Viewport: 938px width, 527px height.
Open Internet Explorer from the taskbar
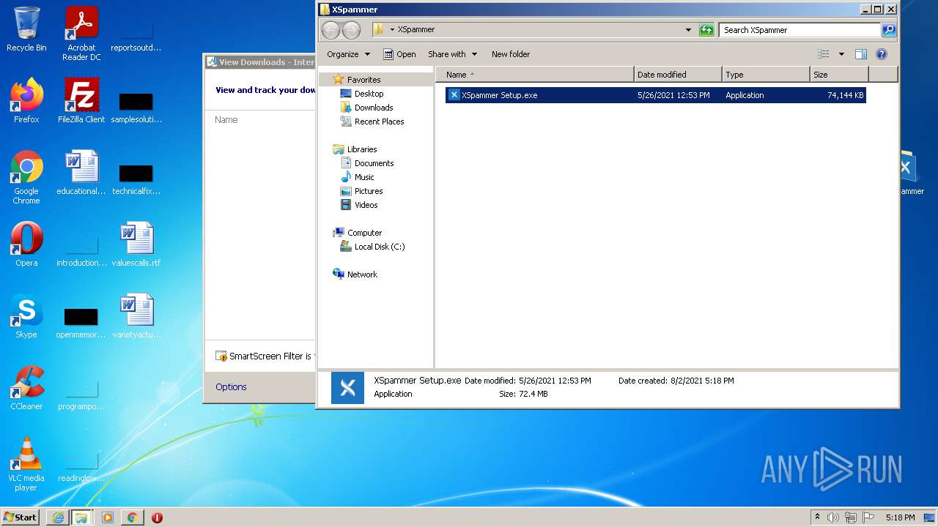(58, 517)
